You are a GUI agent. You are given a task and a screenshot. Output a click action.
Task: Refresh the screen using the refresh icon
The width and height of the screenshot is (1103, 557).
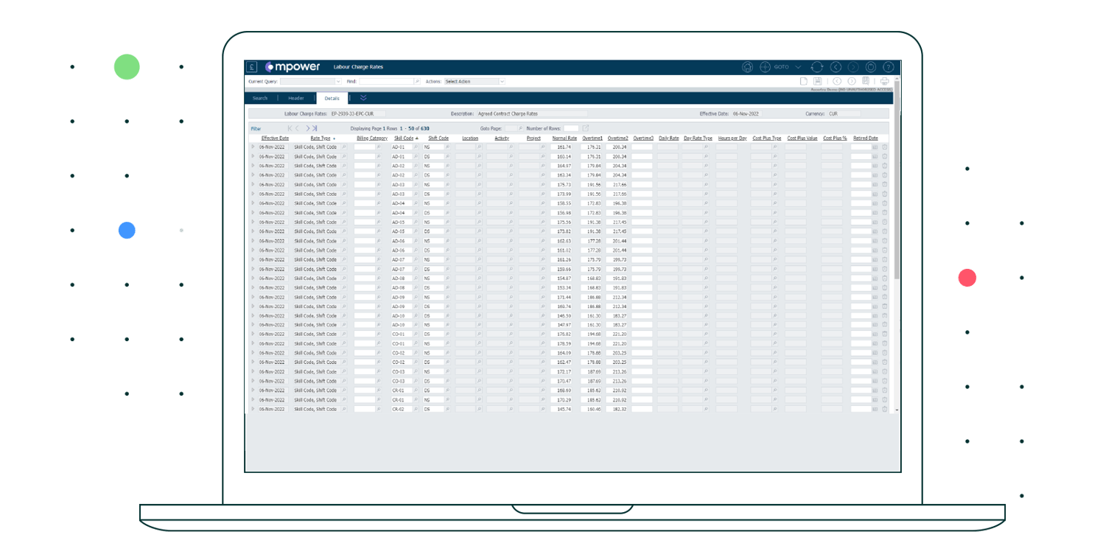click(817, 66)
